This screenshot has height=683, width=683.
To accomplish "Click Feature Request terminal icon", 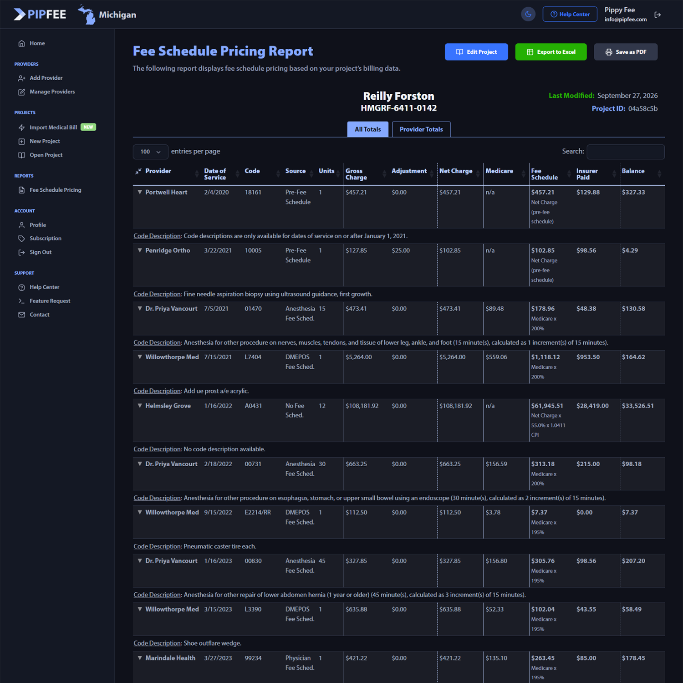I will 21,301.
